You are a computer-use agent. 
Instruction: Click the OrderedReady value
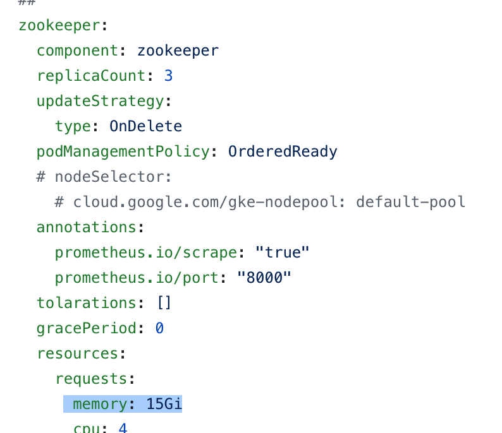pyautogui.click(x=283, y=151)
